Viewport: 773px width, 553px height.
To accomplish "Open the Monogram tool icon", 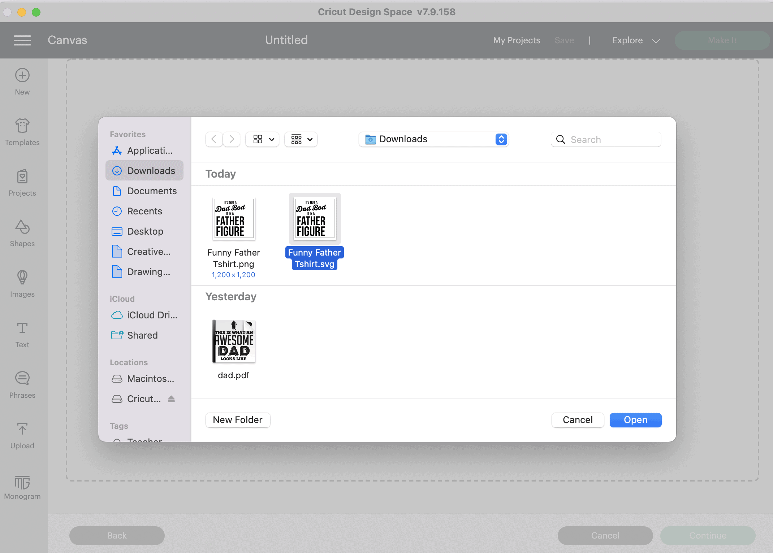I will coord(22,482).
